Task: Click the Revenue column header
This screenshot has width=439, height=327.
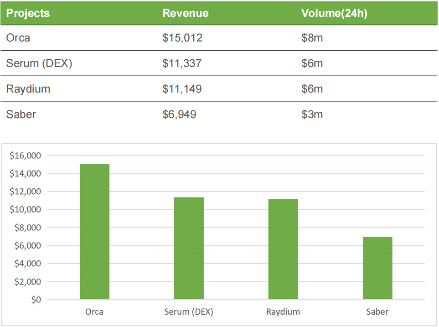Action: coord(185,13)
